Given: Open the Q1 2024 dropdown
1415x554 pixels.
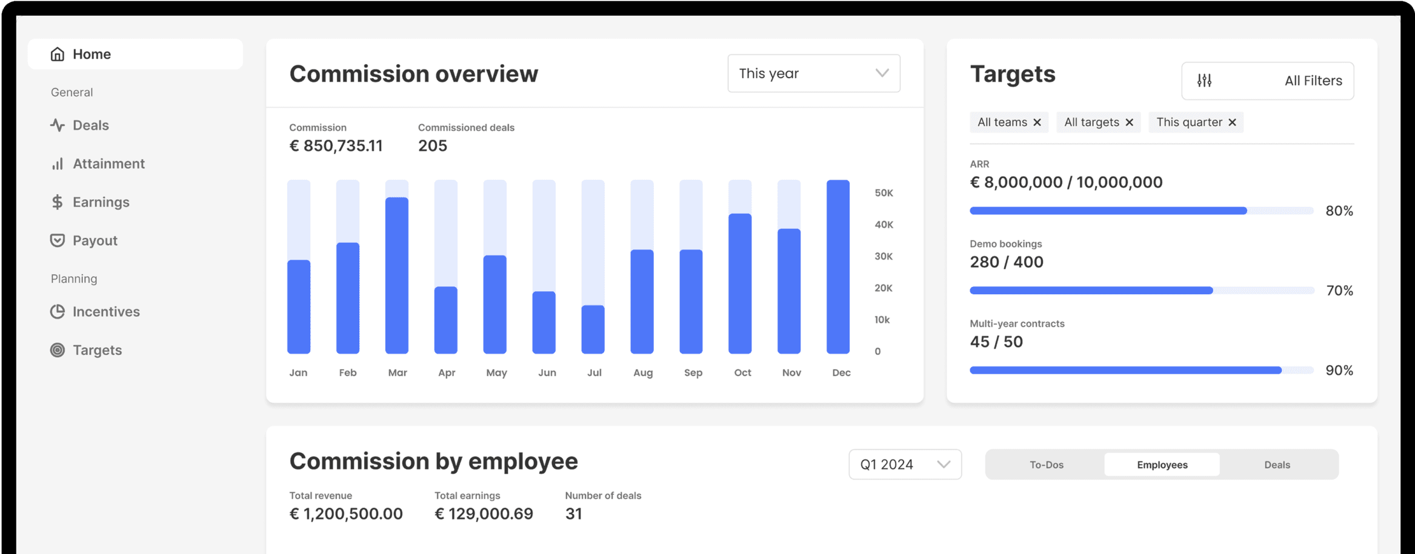Looking at the screenshot, I should [x=905, y=464].
